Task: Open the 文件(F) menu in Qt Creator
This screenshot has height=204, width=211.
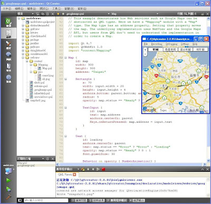Action: (7, 8)
